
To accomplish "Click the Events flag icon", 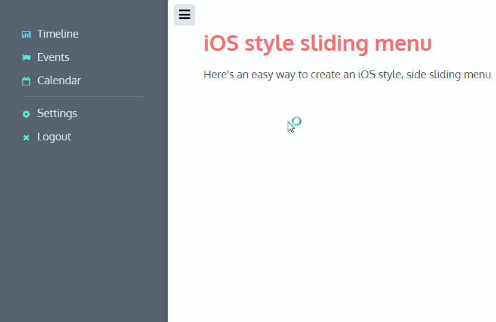I will pos(26,58).
